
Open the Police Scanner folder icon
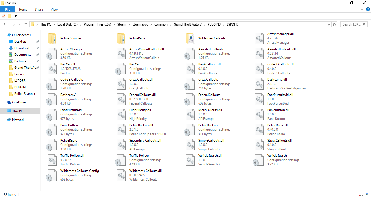(x=52, y=38)
